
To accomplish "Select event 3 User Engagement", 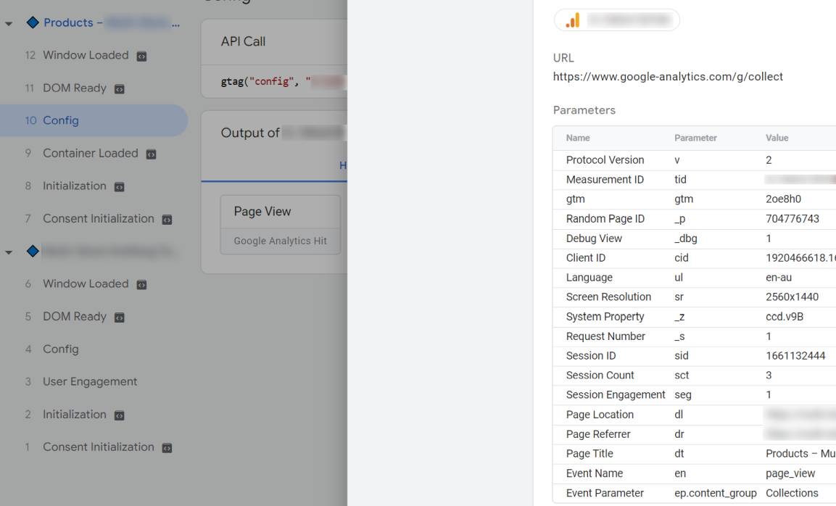I will tap(90, 382).
